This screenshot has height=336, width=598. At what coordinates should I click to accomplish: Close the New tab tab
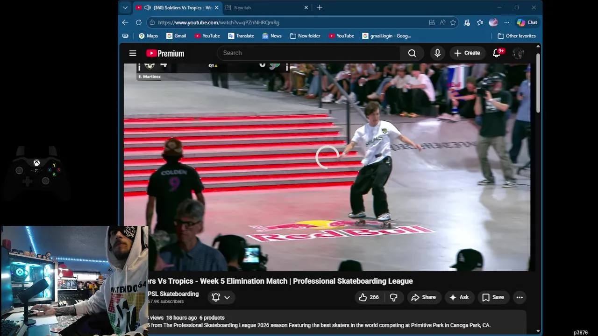[x=306, y=7]
